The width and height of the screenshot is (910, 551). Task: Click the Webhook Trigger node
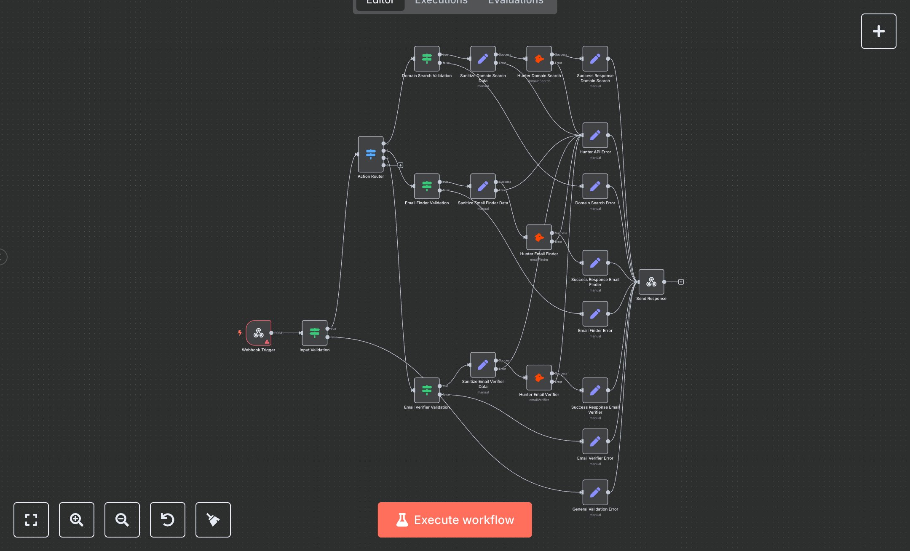click(x=258, y=333)
